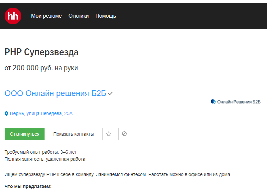Screen dimensions: 267x192
Task: Click the salary text от 200 000 руб. на руки
Action: 41,68
